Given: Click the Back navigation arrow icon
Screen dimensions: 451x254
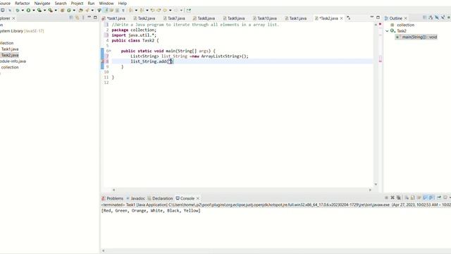Looking at the screenshot, I should tap(165, 11).
